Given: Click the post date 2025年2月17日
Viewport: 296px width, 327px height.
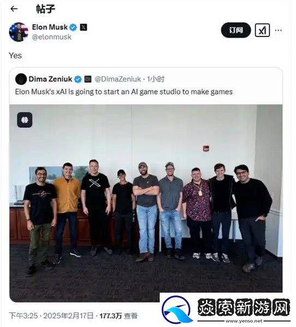Looking at the screenshot, I should (68, 316).
